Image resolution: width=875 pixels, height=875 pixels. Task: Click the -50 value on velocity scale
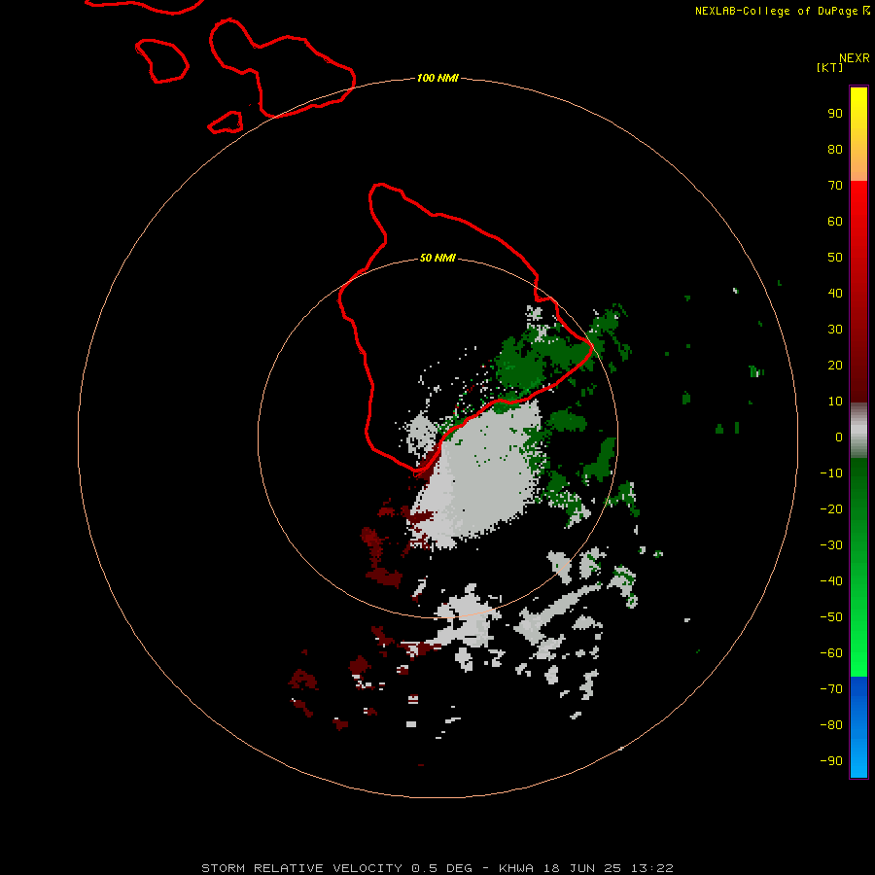coord(831,617)
